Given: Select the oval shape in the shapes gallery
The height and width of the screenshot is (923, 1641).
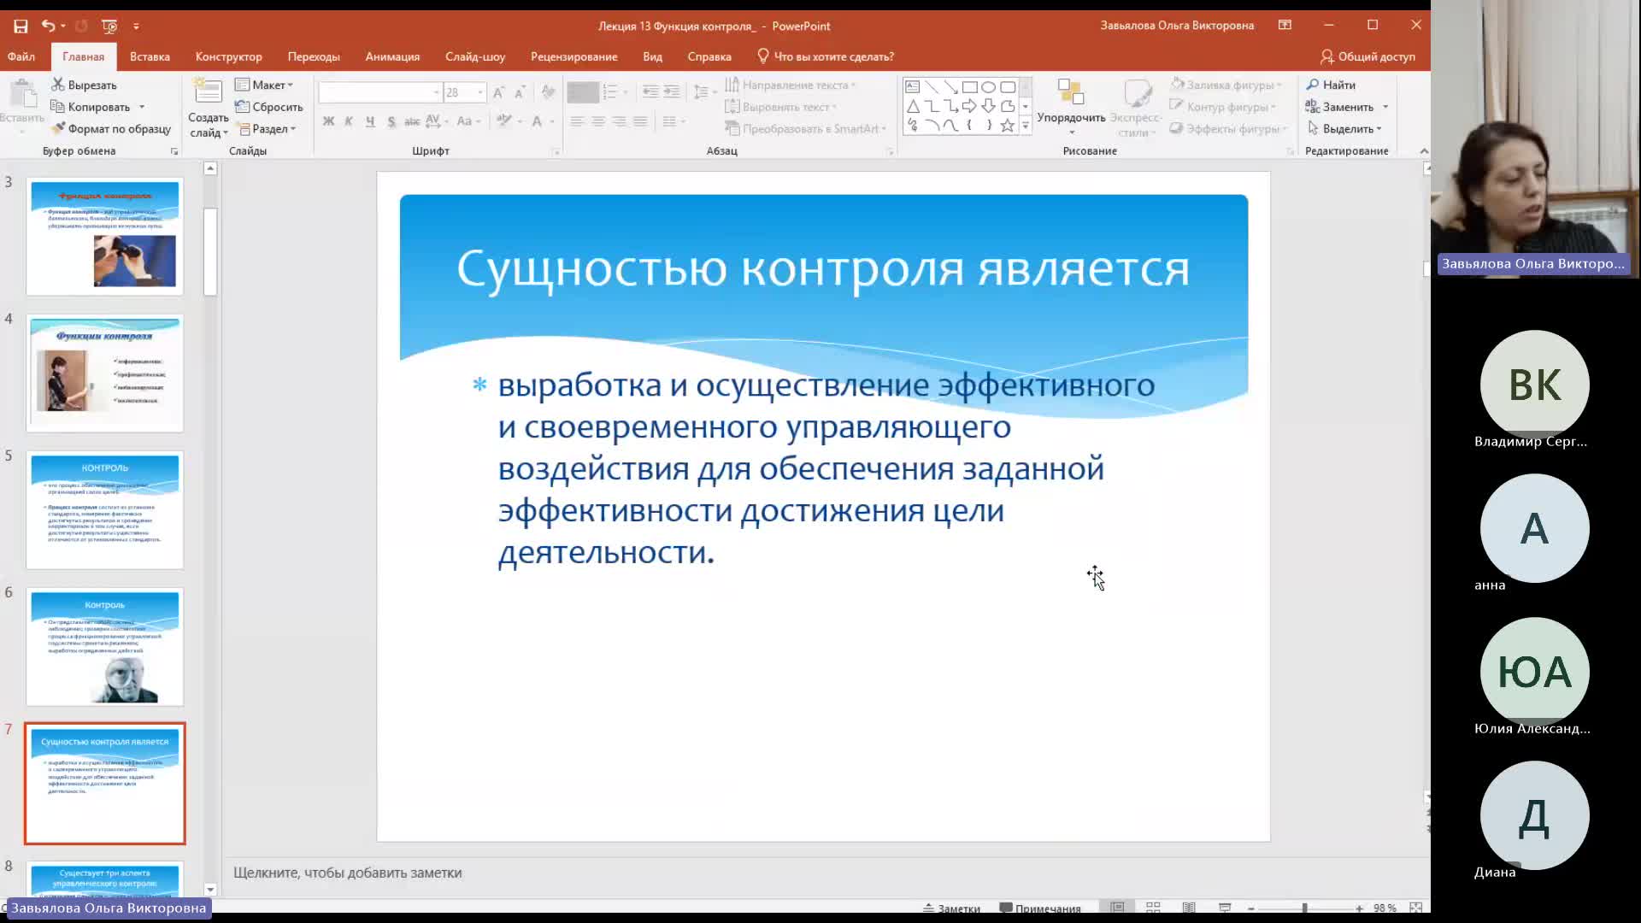Looking at the screenshot, I should [988, 87].
